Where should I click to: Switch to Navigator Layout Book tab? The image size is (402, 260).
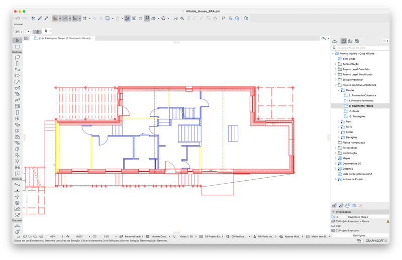click(x=350, y=41)
